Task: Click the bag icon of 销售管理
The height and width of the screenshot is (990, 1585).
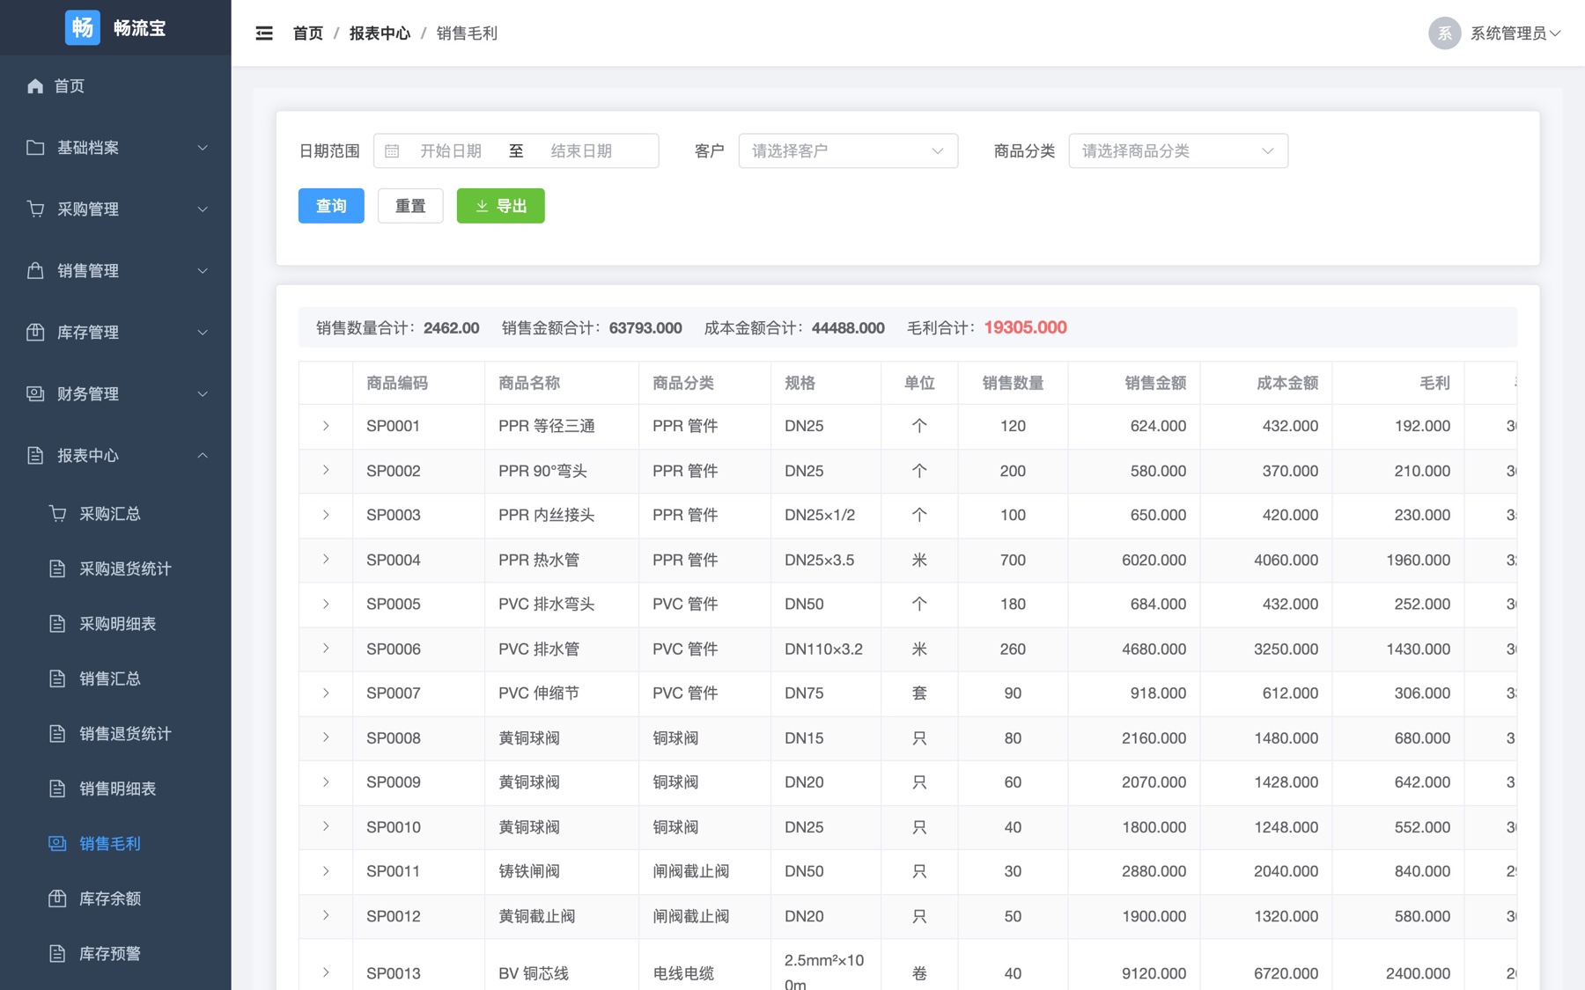Action: [35, 270]
